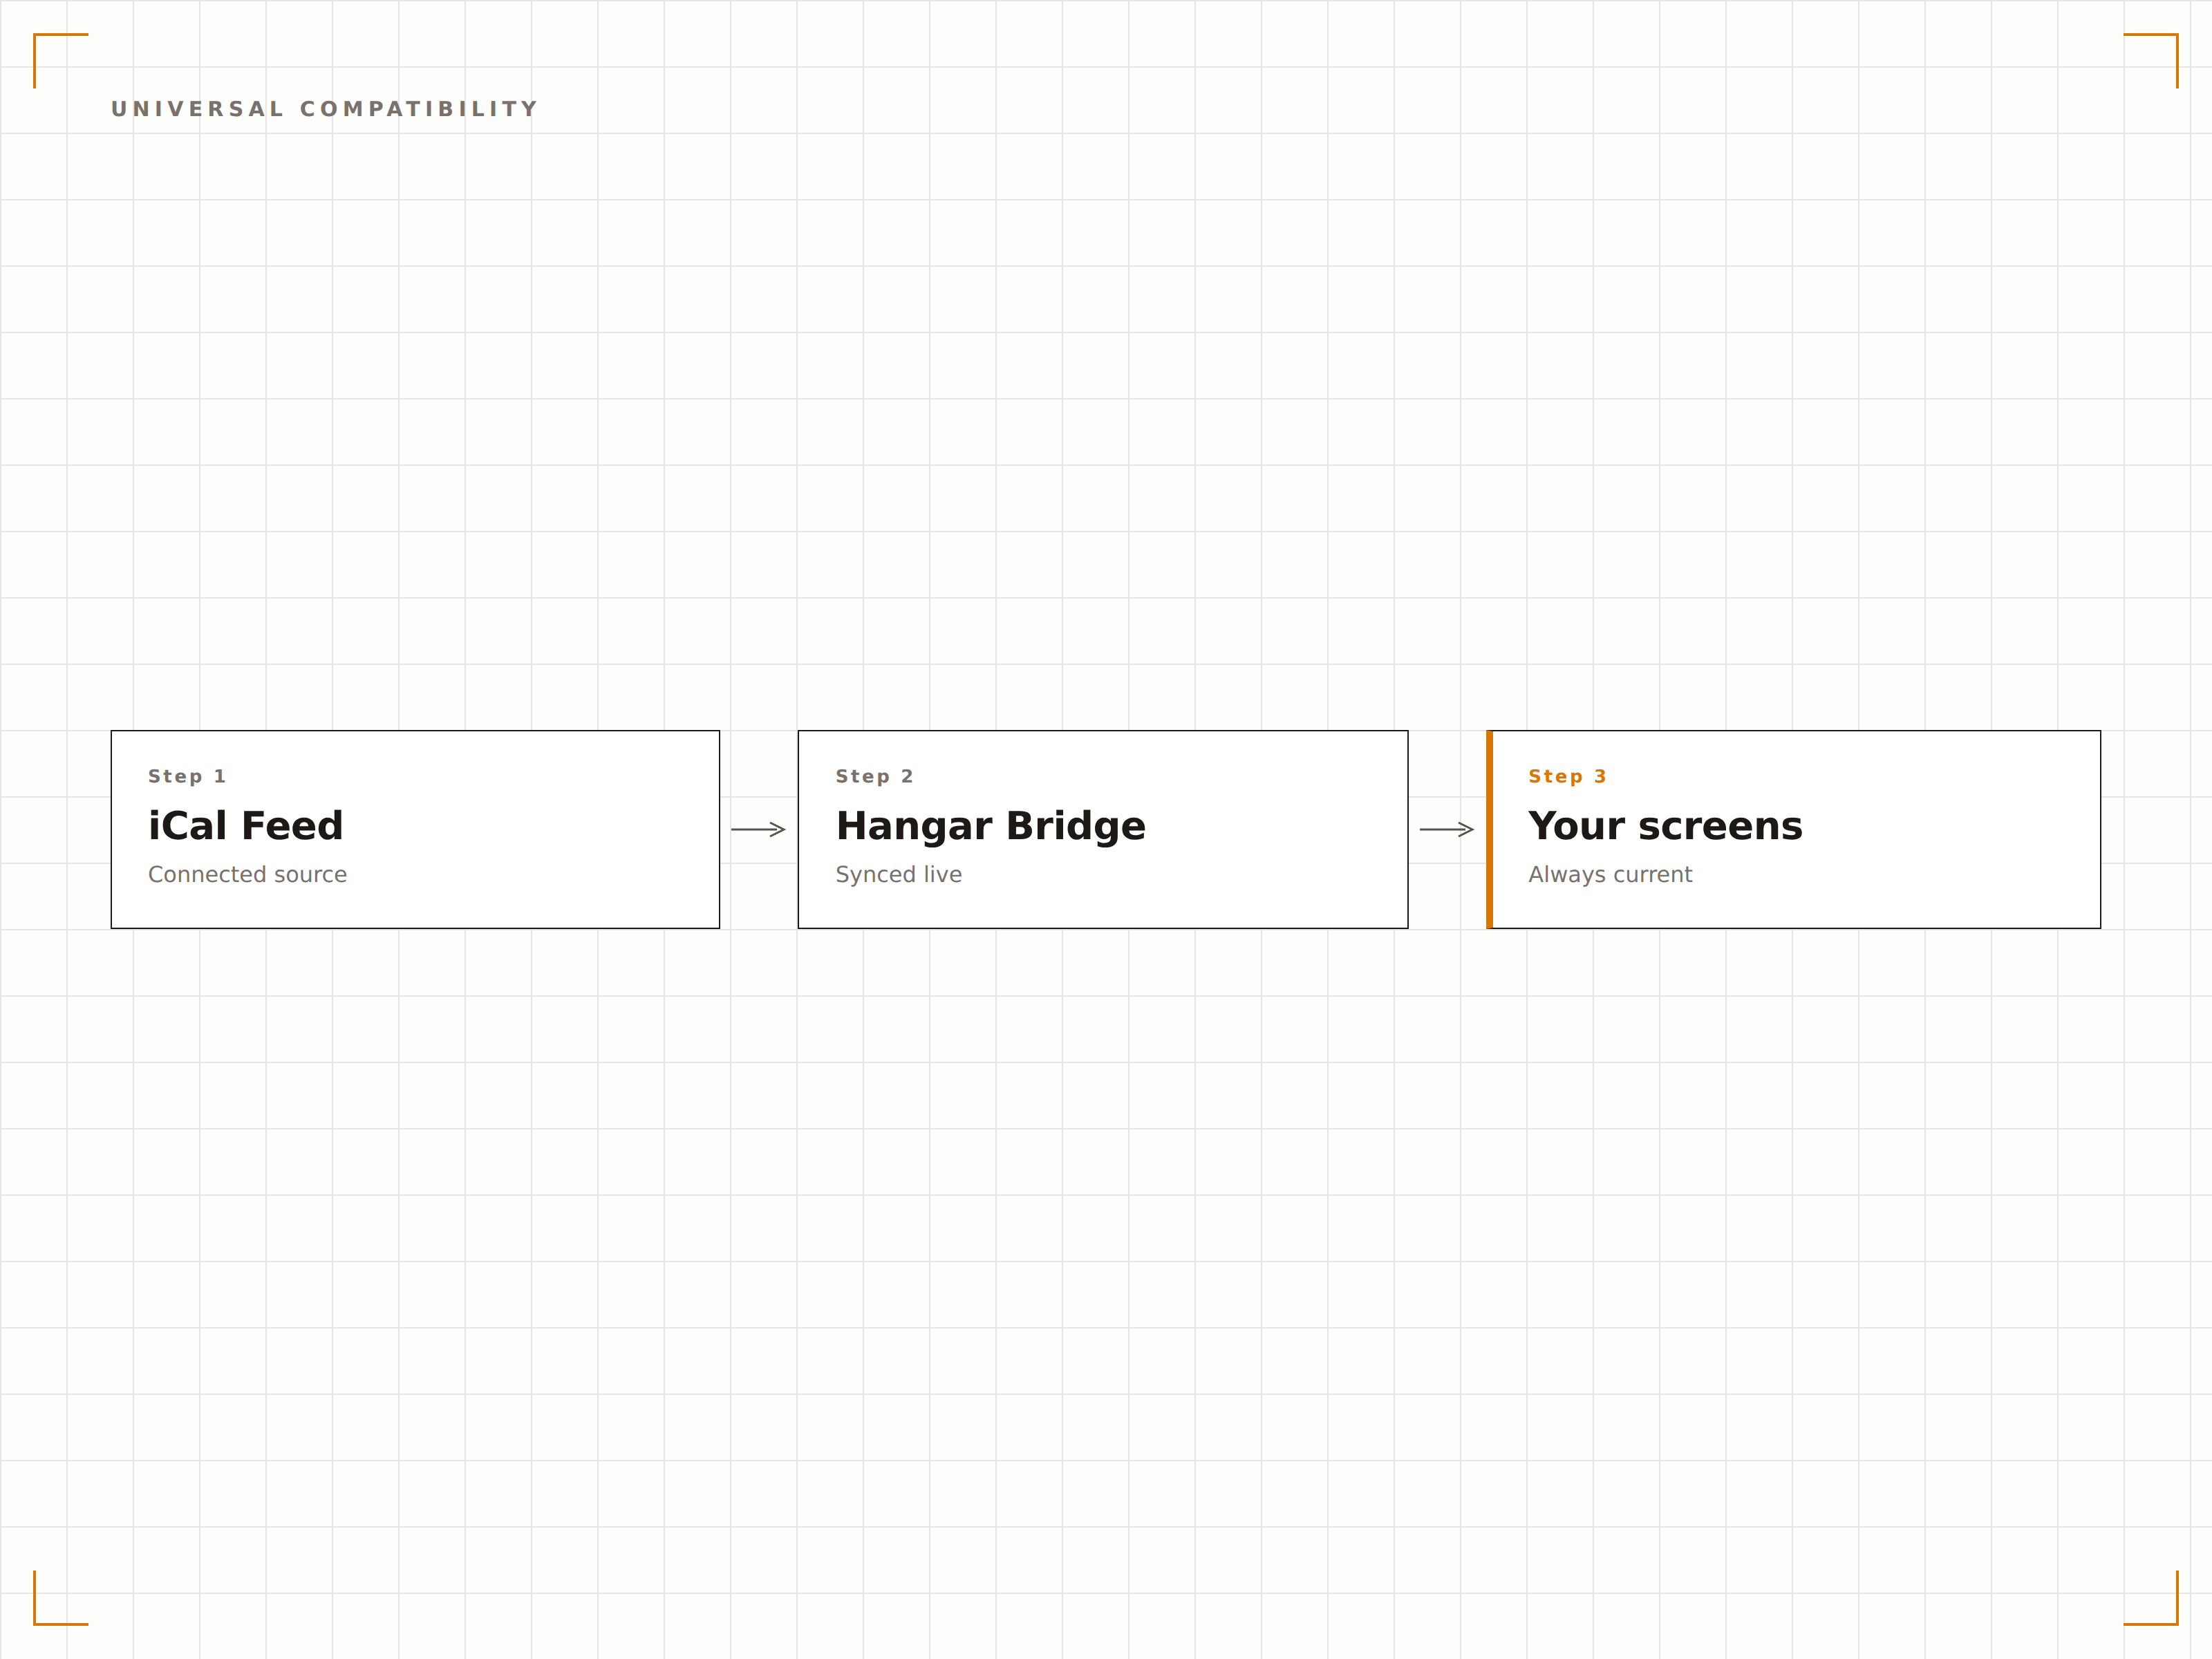2212x1659 pixels.
Task: Select the Your screens heading
Action: tap(1665, 826)
